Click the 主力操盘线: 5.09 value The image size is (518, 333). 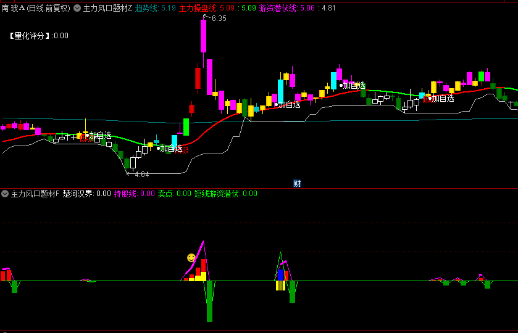click(x=207, y=8)
